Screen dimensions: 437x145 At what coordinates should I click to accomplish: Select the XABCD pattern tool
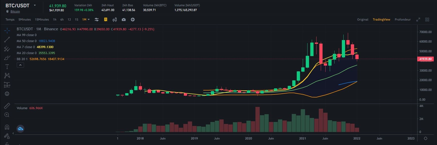click(7, 75)
